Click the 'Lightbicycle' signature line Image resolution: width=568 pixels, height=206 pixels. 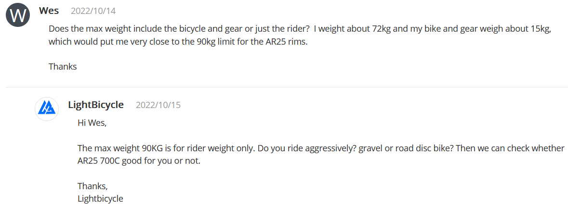(100, 198)
